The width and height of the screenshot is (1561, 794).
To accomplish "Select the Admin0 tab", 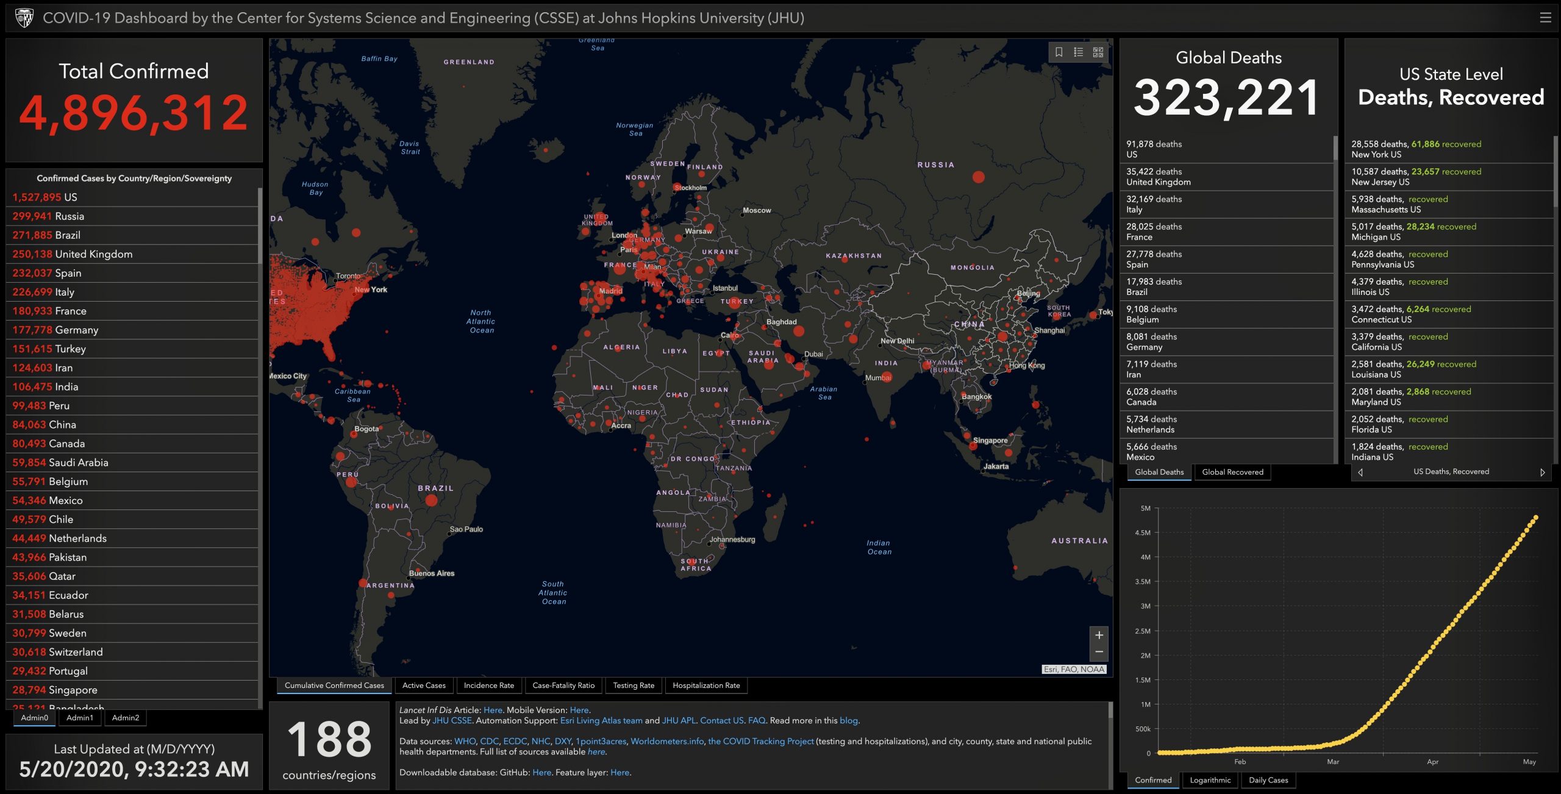I will [35, 718].
